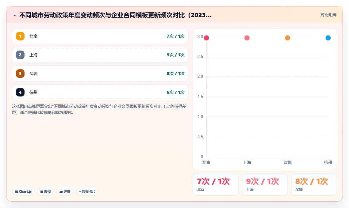Click the dark rank 4 badge for 杭州
Viewport: 349px width, 208px height.
20,92
